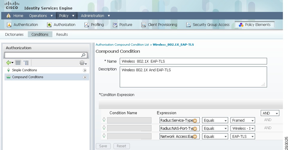Open Compound Conditions arrow circle
The height and width of the screenshot is (150, 288).
(x=85, y=77)
